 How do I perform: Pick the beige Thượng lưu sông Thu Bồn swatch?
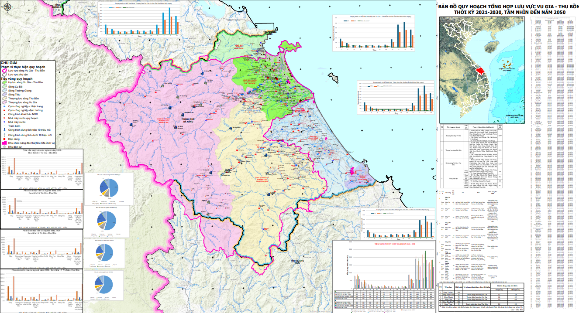click(4, 99)
